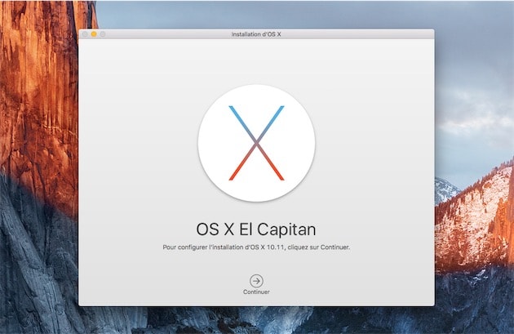Screen dimensions: 514x334
Task: Click the Continuer arrow icon
Action: pyautogui.click(x=256, y=281)
